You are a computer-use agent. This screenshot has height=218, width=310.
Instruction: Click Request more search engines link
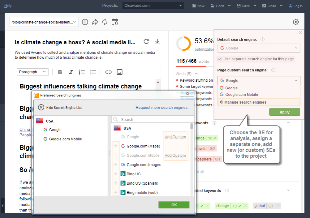coord(163,107)
